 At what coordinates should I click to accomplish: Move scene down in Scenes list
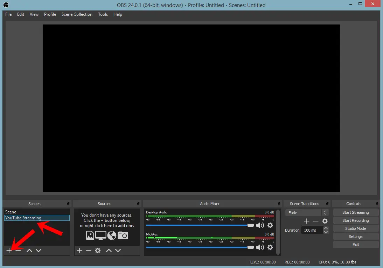point(39,251)
